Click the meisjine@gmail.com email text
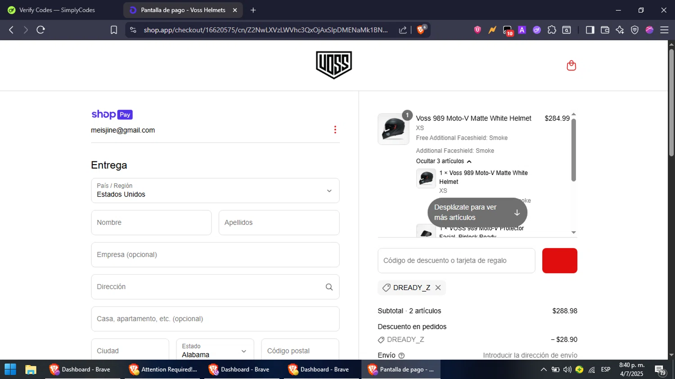The width and height of the screenshot is (675, 379). [123, 130]
